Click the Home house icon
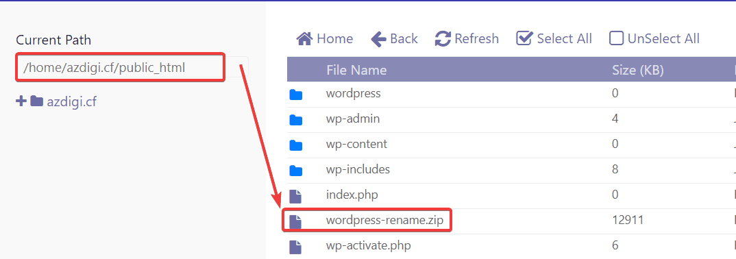The height and width of the screenshot is (259, 736). (304, 38)
